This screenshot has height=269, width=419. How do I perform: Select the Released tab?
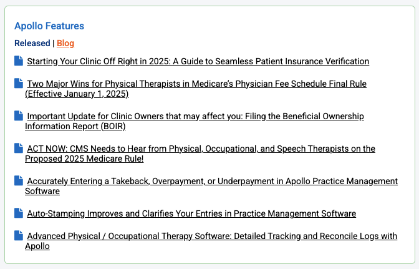point(32,43)
